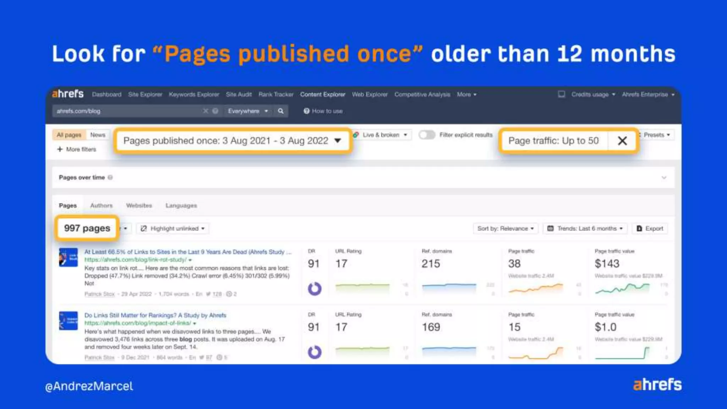
Task: Open the Pages published once date dropdown
Action: click(x=233, y=141)
